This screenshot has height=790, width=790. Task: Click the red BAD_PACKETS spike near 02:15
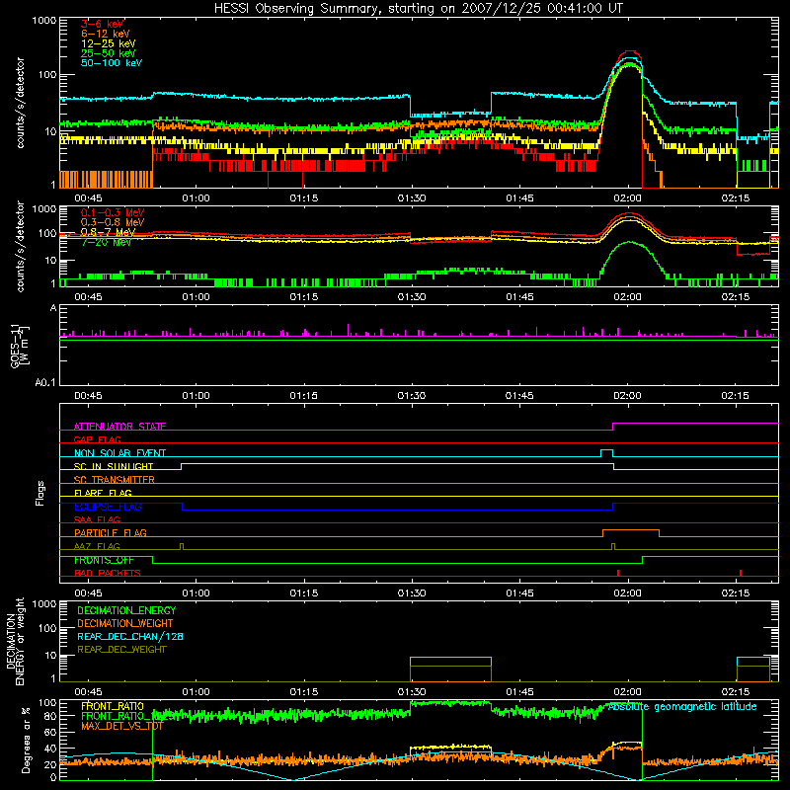(x=740, y=573)
